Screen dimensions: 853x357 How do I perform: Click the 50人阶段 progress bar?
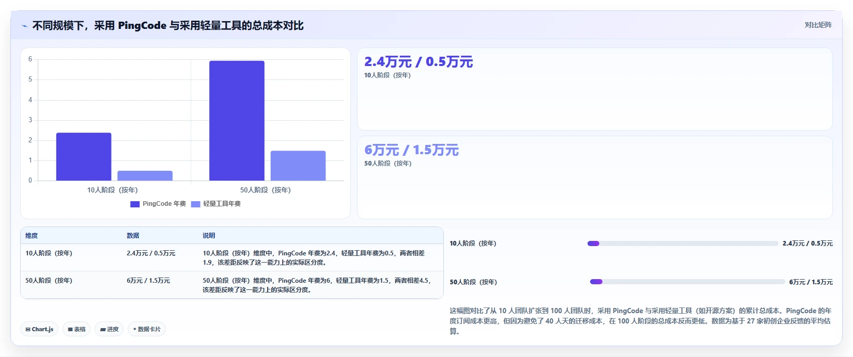point(687,282)
